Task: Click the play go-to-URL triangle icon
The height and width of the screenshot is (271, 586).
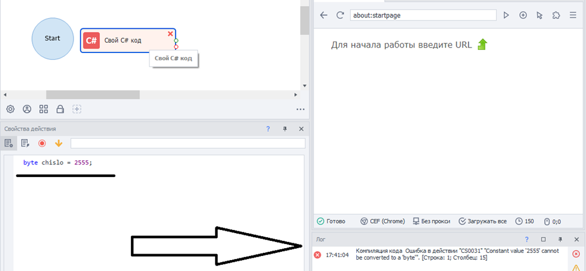Action: point(506,15)
